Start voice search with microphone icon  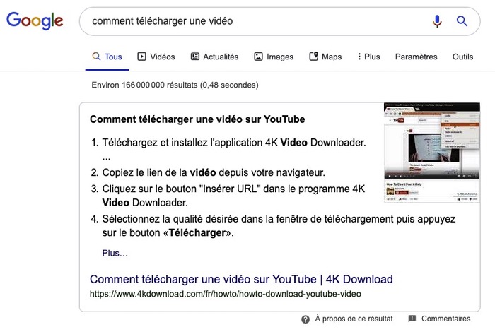click(437, 21)
